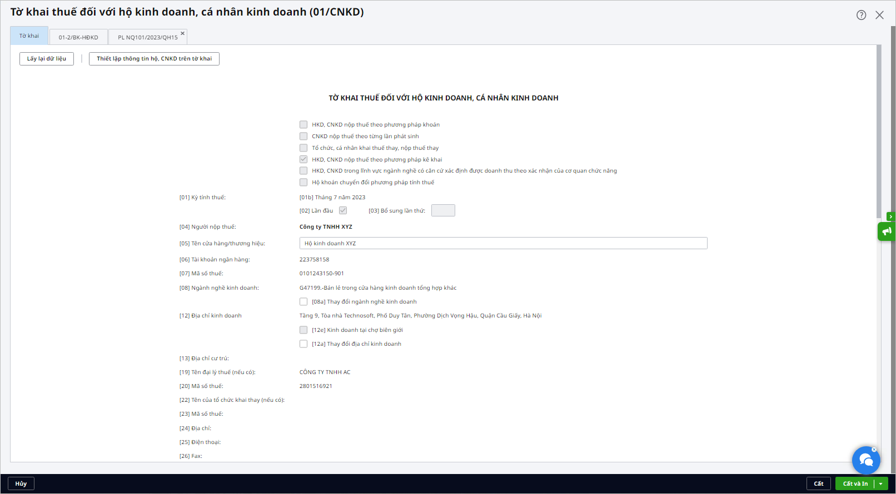The height and width of the screenshot is (494, 896).
Task: Expand the green side panel arrow
Action: pos(890,216)
